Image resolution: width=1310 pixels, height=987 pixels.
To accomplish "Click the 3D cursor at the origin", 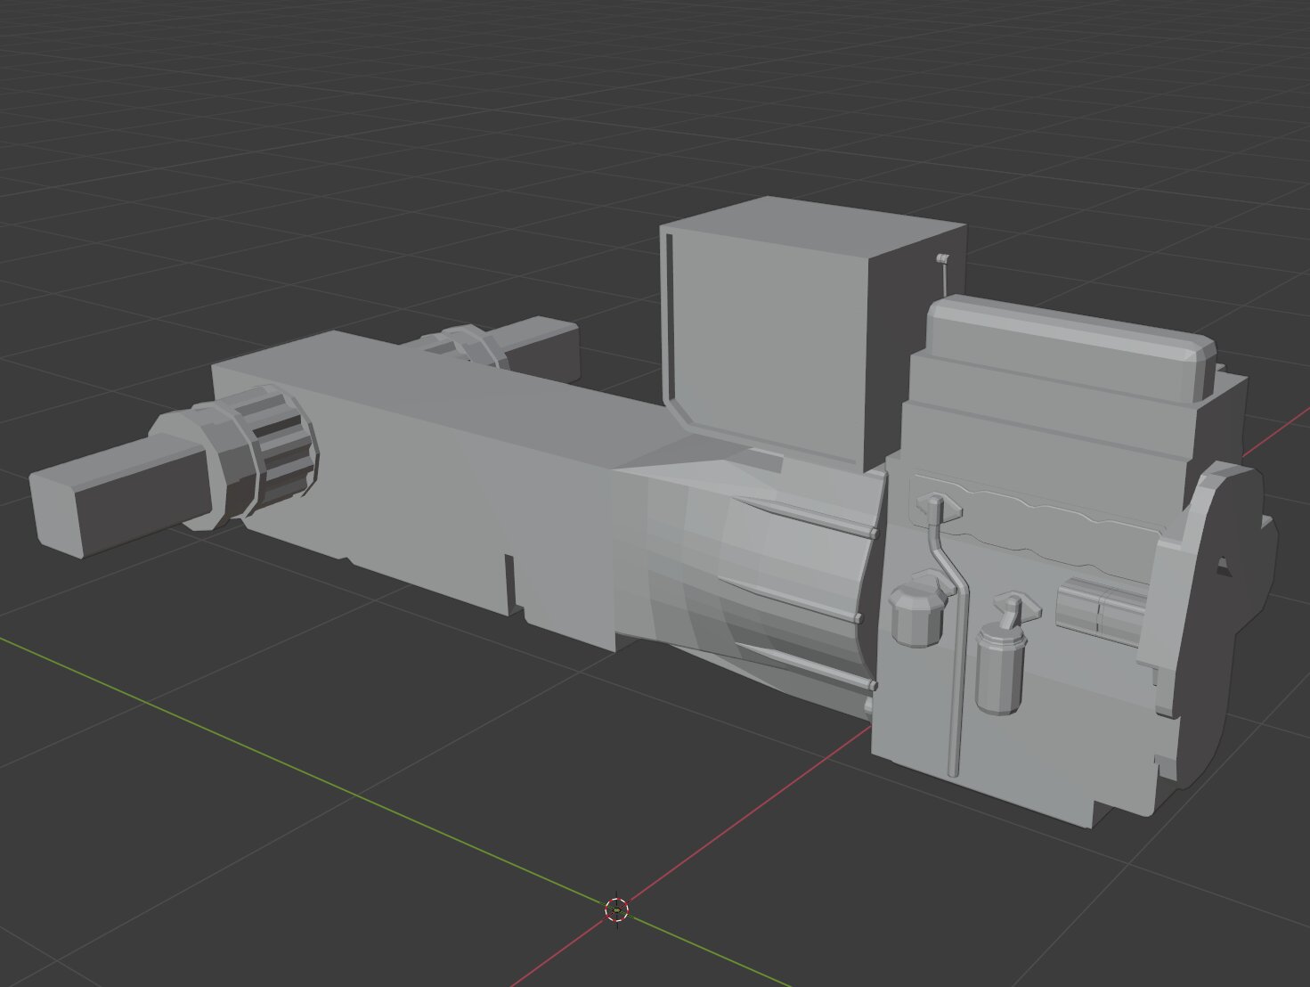I will coord(616,910).
